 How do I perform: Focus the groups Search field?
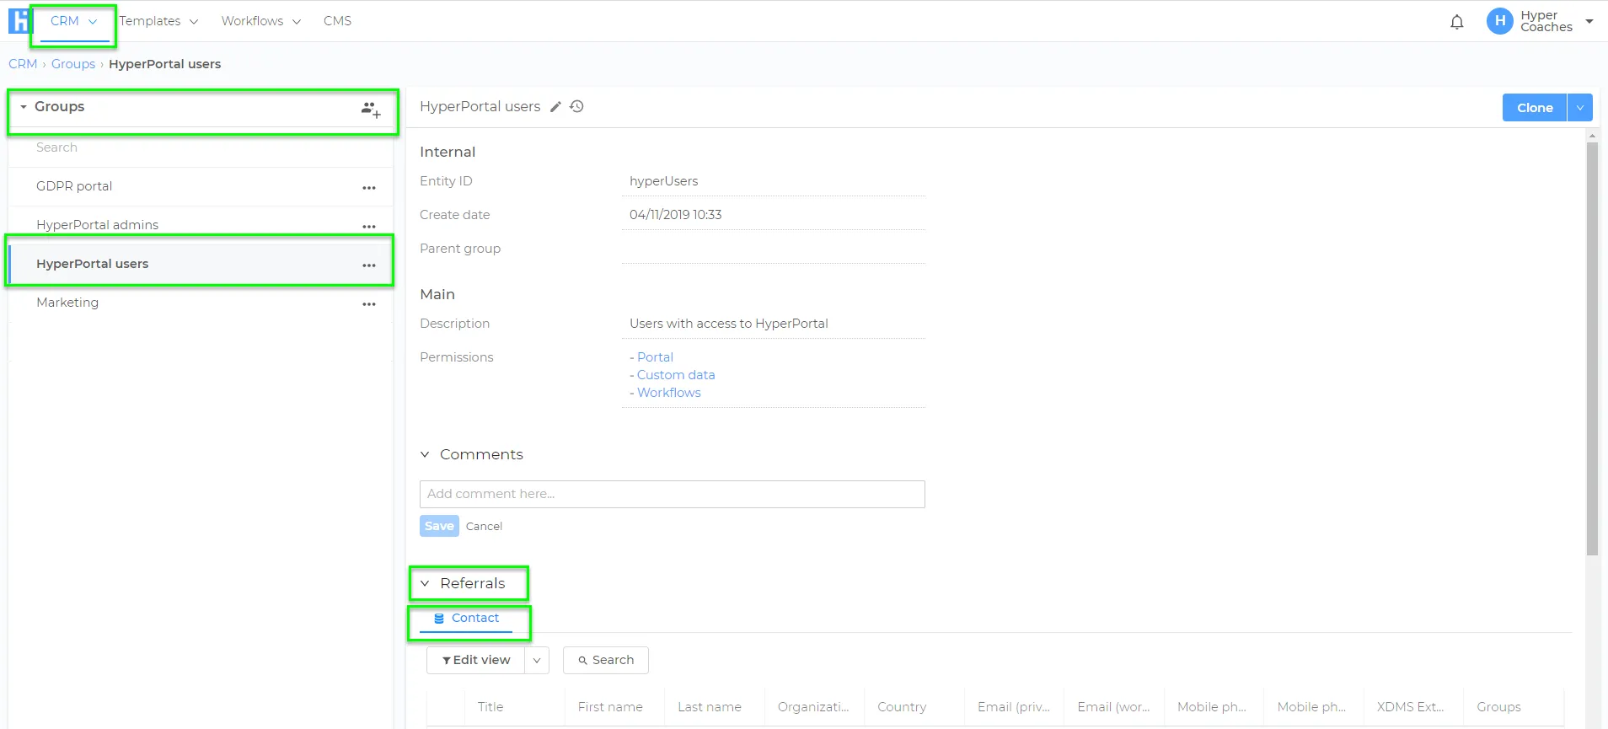coord(201,147)
